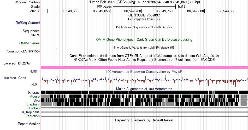
Task: Click the RefSeq Curated track label
Action: [x=27, y=23]
